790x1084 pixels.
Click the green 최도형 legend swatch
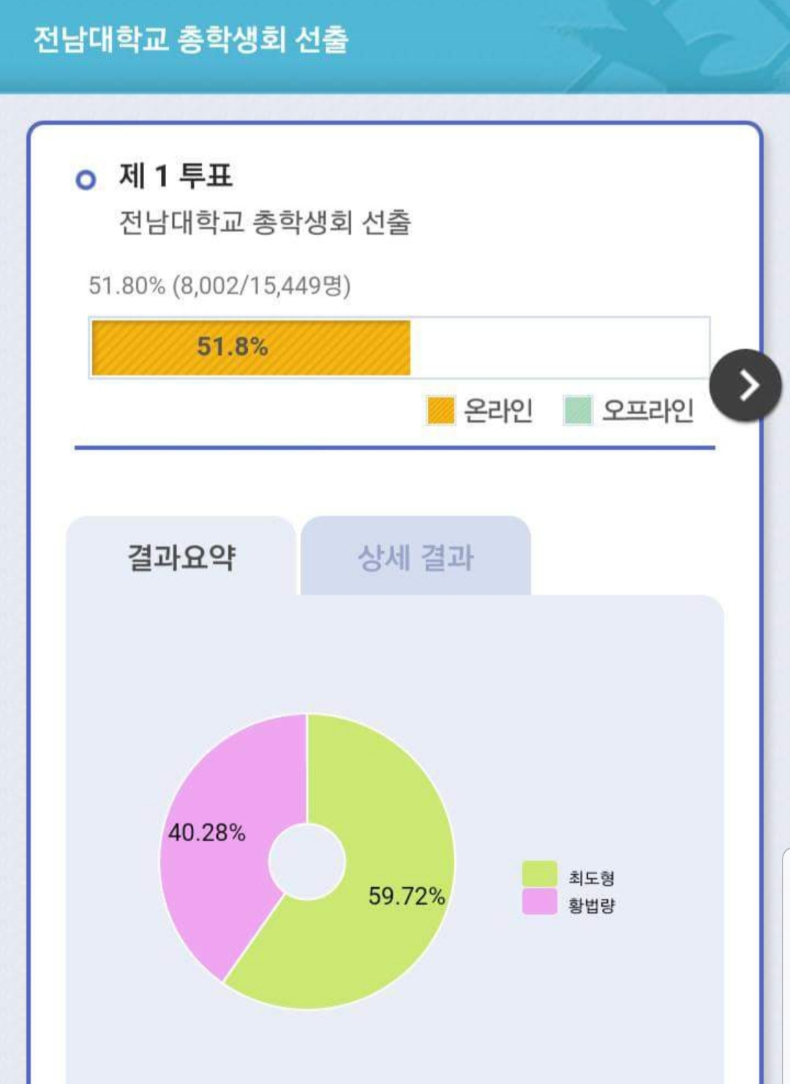[x=540, y=875]
